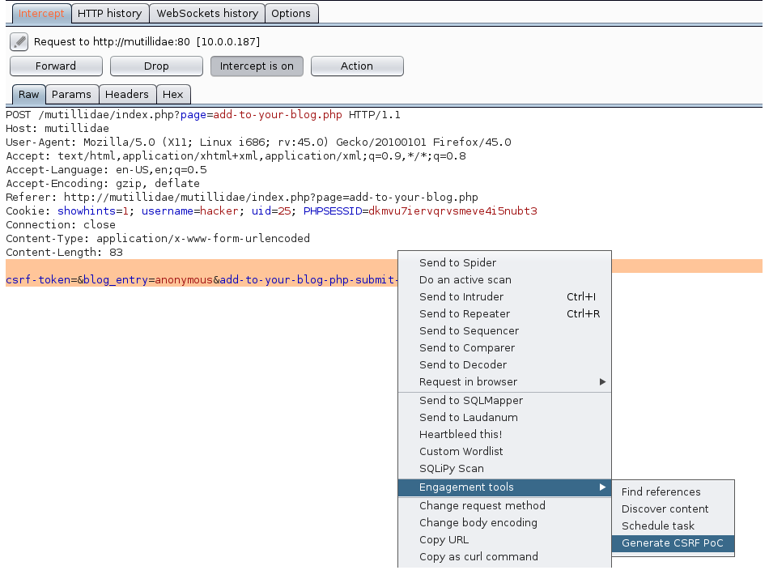Select Change request method option
The height and width of the screenshot is (583, 769).
(x=482, y=506)
